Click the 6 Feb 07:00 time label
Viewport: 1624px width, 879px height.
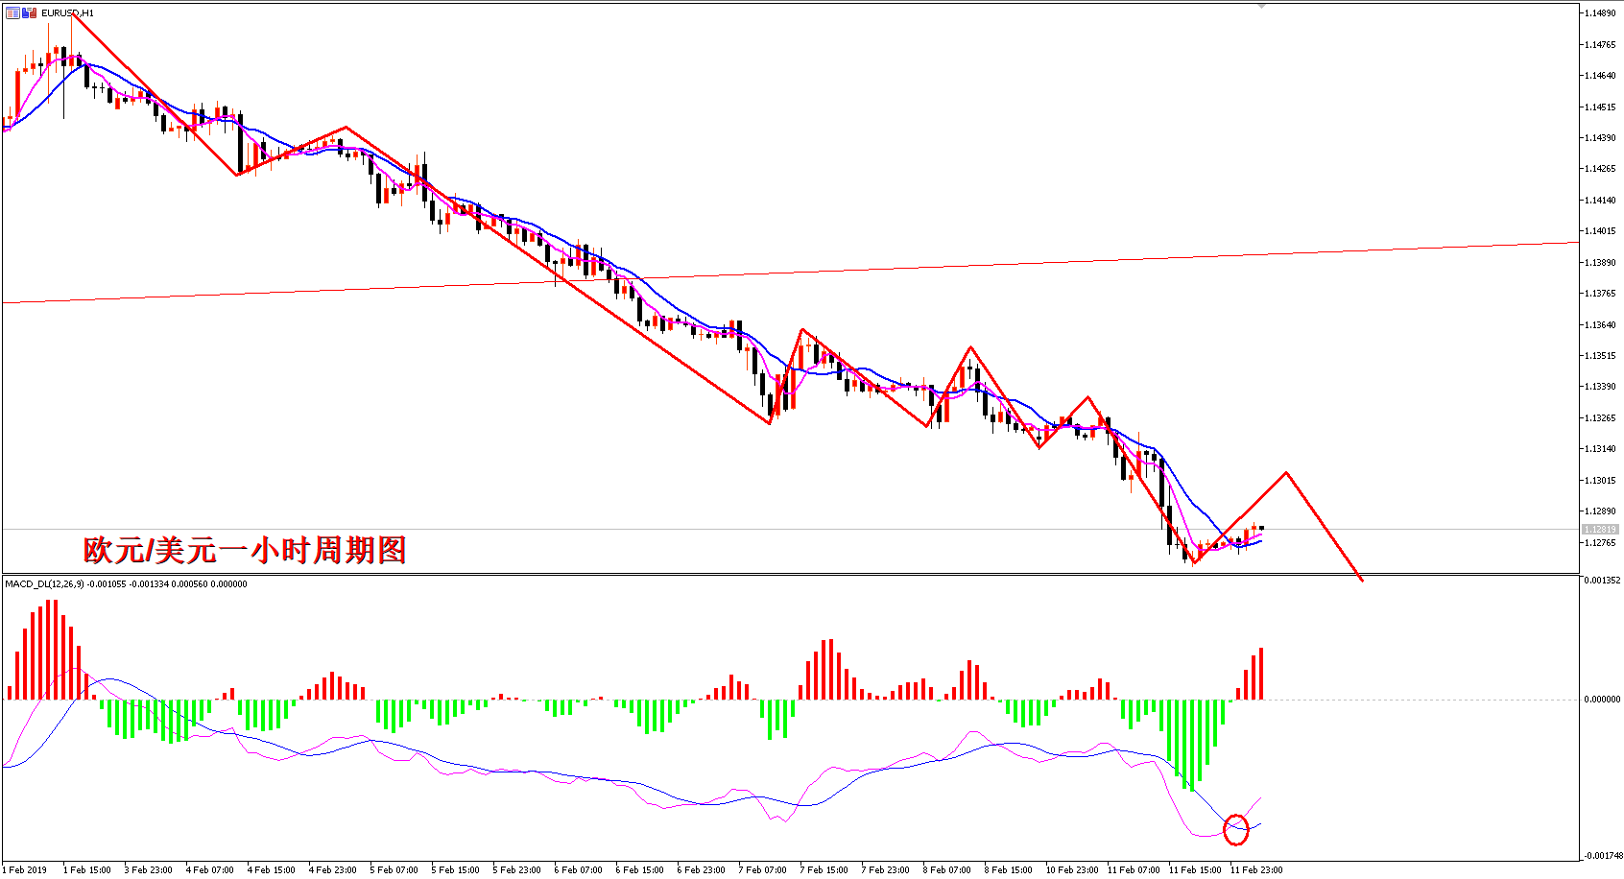coord(578,870)
